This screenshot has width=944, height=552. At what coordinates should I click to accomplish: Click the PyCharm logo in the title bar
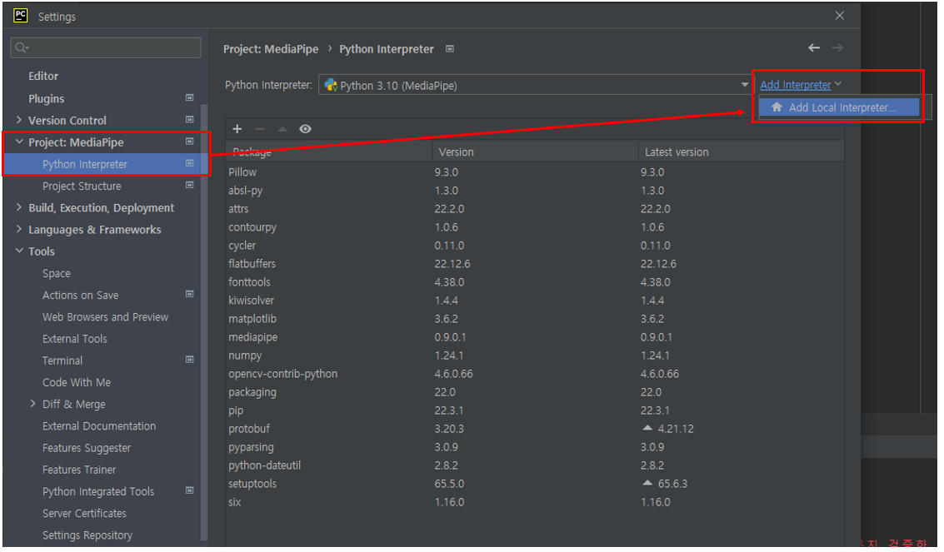pyautogui.click(x=21, y=16)
